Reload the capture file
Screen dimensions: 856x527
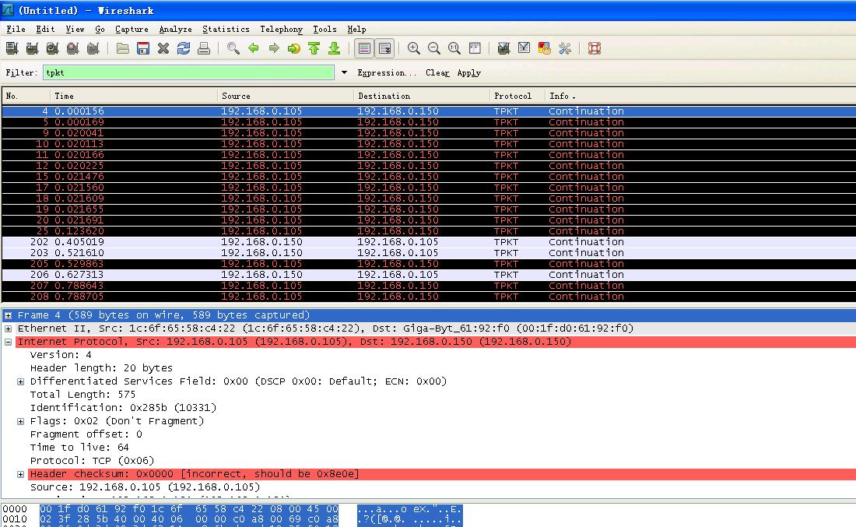[x=184, y=48]
